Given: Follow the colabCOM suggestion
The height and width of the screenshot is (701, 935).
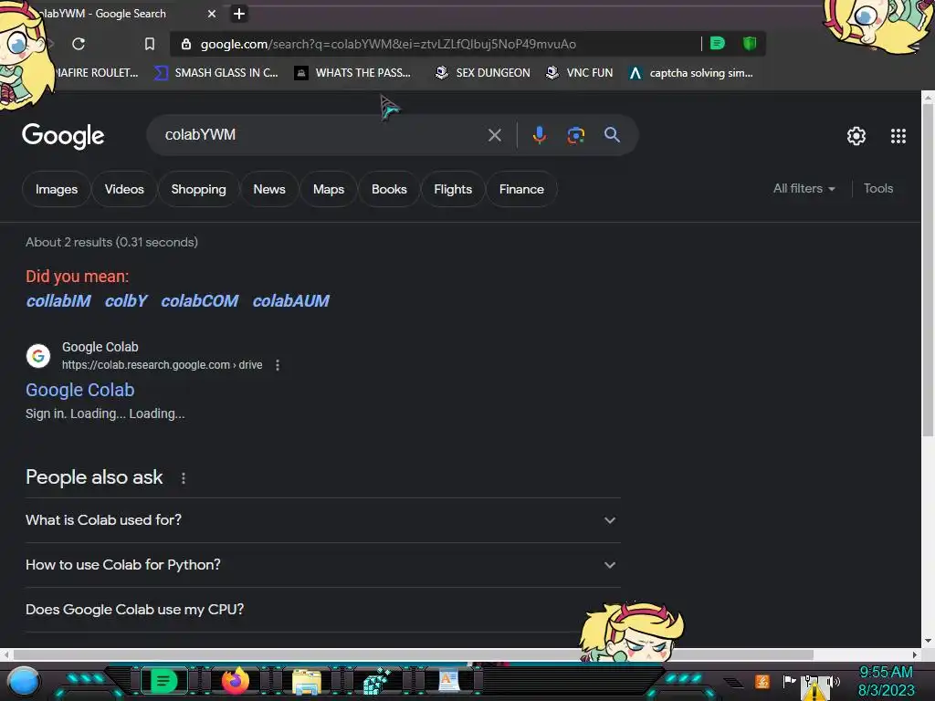Looking at the screenshot, I should [x=199, y=301].
